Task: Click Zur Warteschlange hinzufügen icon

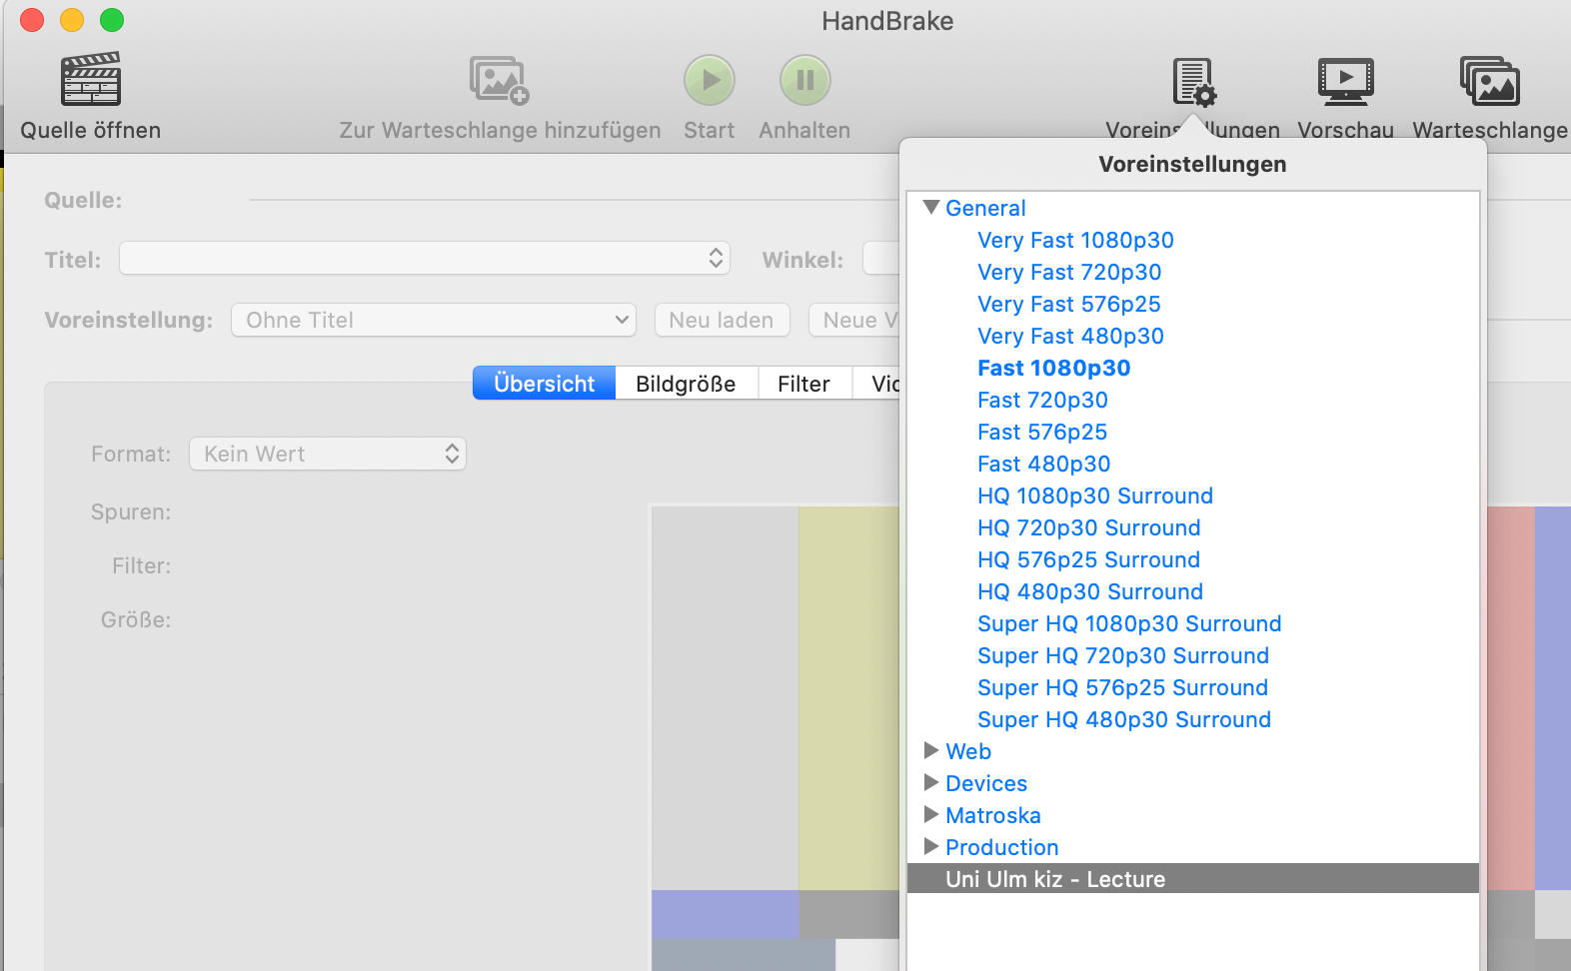Action: click(x=500, y=80)
